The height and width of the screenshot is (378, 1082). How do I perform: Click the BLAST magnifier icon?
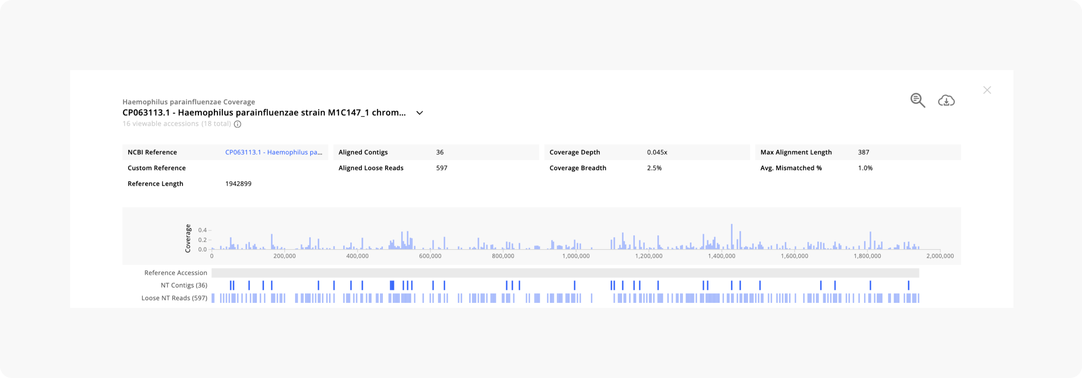[x=917, y=100]
